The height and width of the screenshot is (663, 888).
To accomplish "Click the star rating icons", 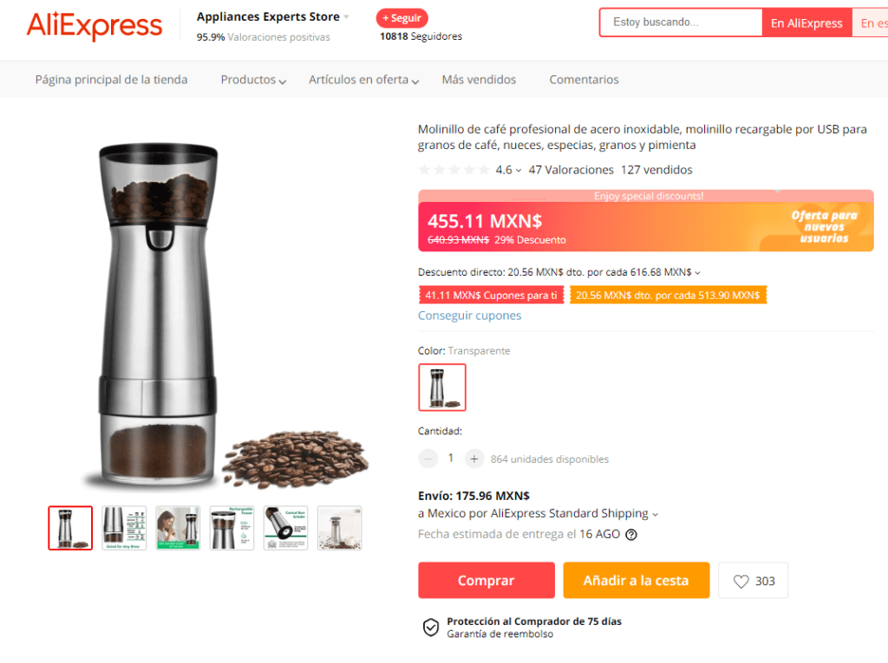I will coord(454,170).
